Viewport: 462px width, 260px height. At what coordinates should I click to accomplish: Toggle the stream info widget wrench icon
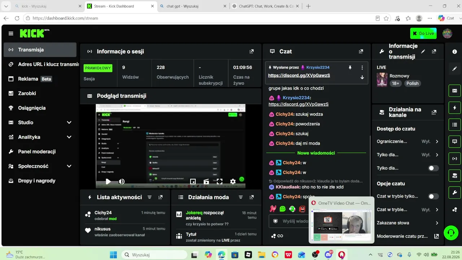455,193
